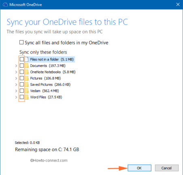This screenshot has height=175, width=183.
Task: Expand the Documents folder tree
Action: pyautogui.click(x=16, y=66)
